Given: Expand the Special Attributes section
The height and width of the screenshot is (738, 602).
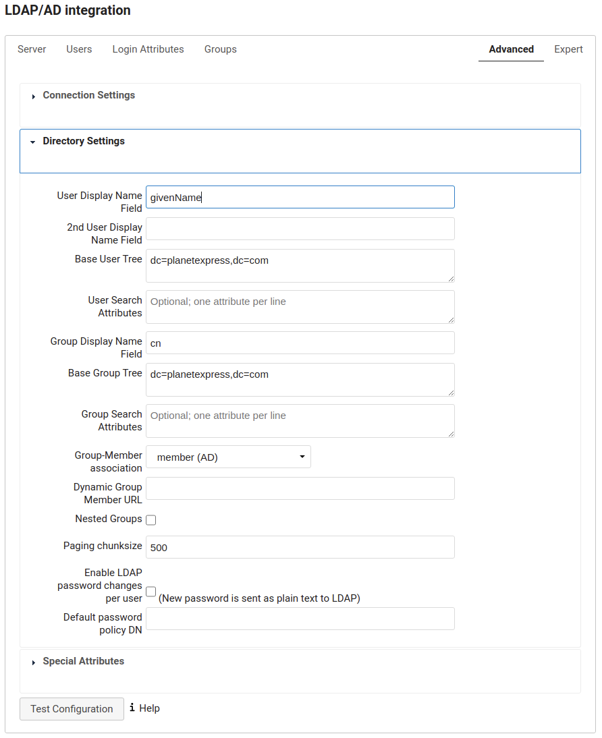Looking at the screenshot, I should click(83, 661).
